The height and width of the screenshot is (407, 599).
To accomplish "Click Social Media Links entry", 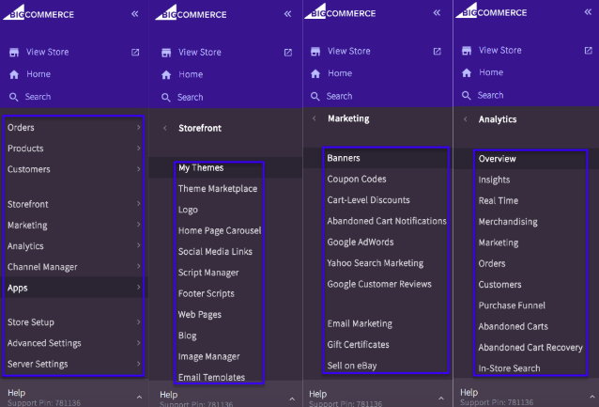I will coord(215,252).
